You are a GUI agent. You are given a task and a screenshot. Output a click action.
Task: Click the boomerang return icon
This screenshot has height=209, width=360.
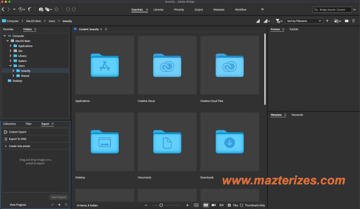pyautogui.click(x=30, y=9)
